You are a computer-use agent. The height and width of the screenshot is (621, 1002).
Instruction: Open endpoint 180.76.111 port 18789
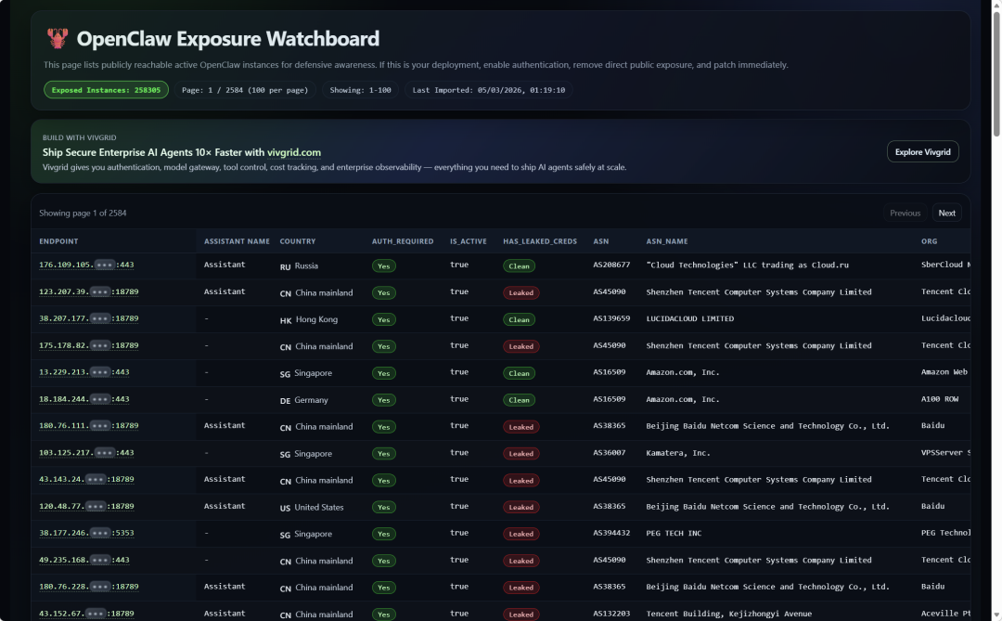coord(89,425)
